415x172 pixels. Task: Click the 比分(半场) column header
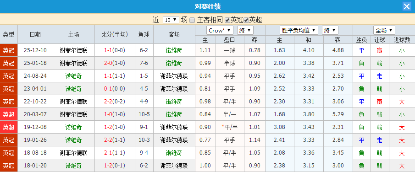pos(115,34)
